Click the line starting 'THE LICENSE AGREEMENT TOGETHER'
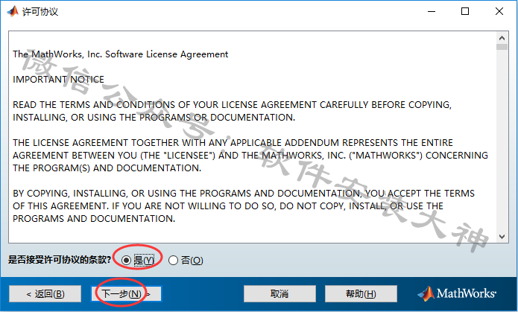The width and height of the screenshot is (518, 312). click(233, 143)
